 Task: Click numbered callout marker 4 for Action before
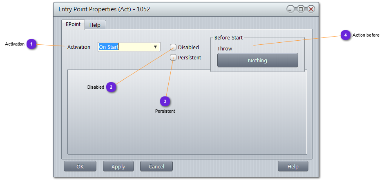point(346,35)
